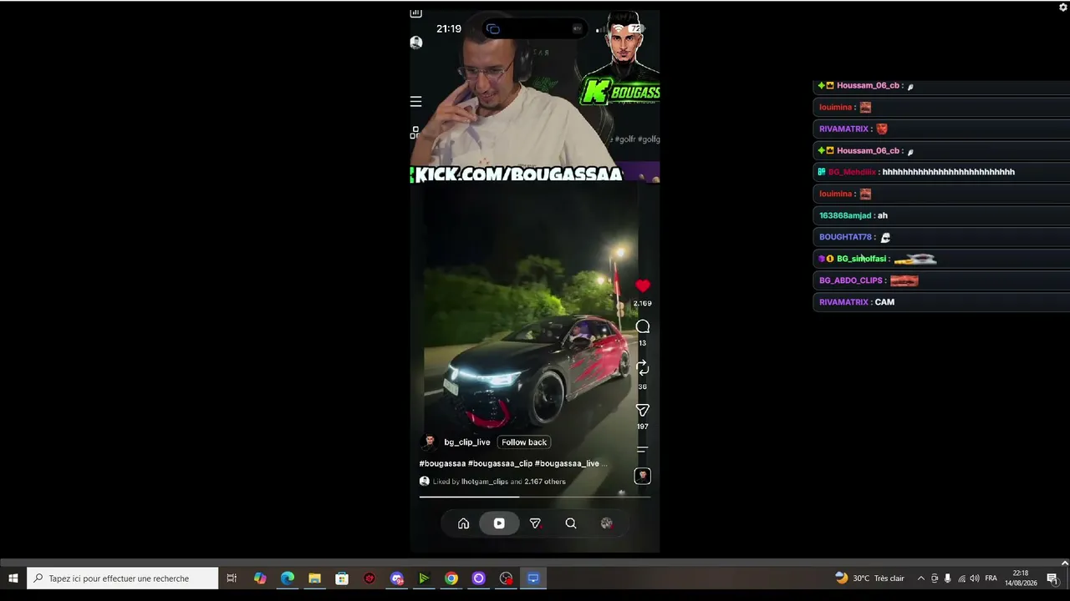Open the reel's audio thumbnail
This screenshot has height=601, width=1070.
642,476
